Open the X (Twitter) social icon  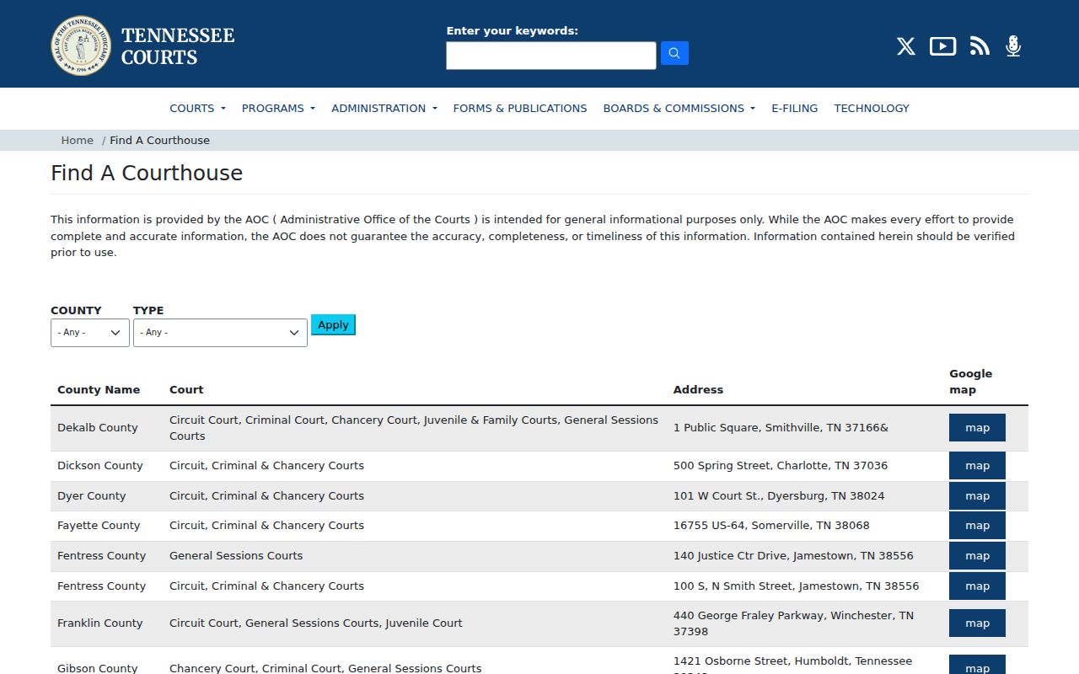[x=906, y=46]
